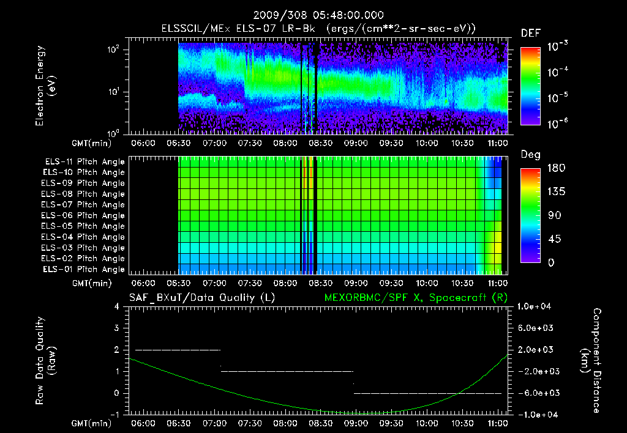The image size is (627, 433).
Task: Click the green MEXORBMC/SPF X, Spacecraft (R) label
Action: click(x=416, y=298)
